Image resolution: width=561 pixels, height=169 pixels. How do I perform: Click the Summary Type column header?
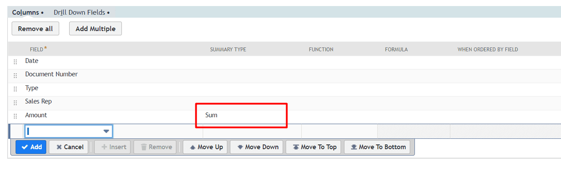click(x=228, y=50)
